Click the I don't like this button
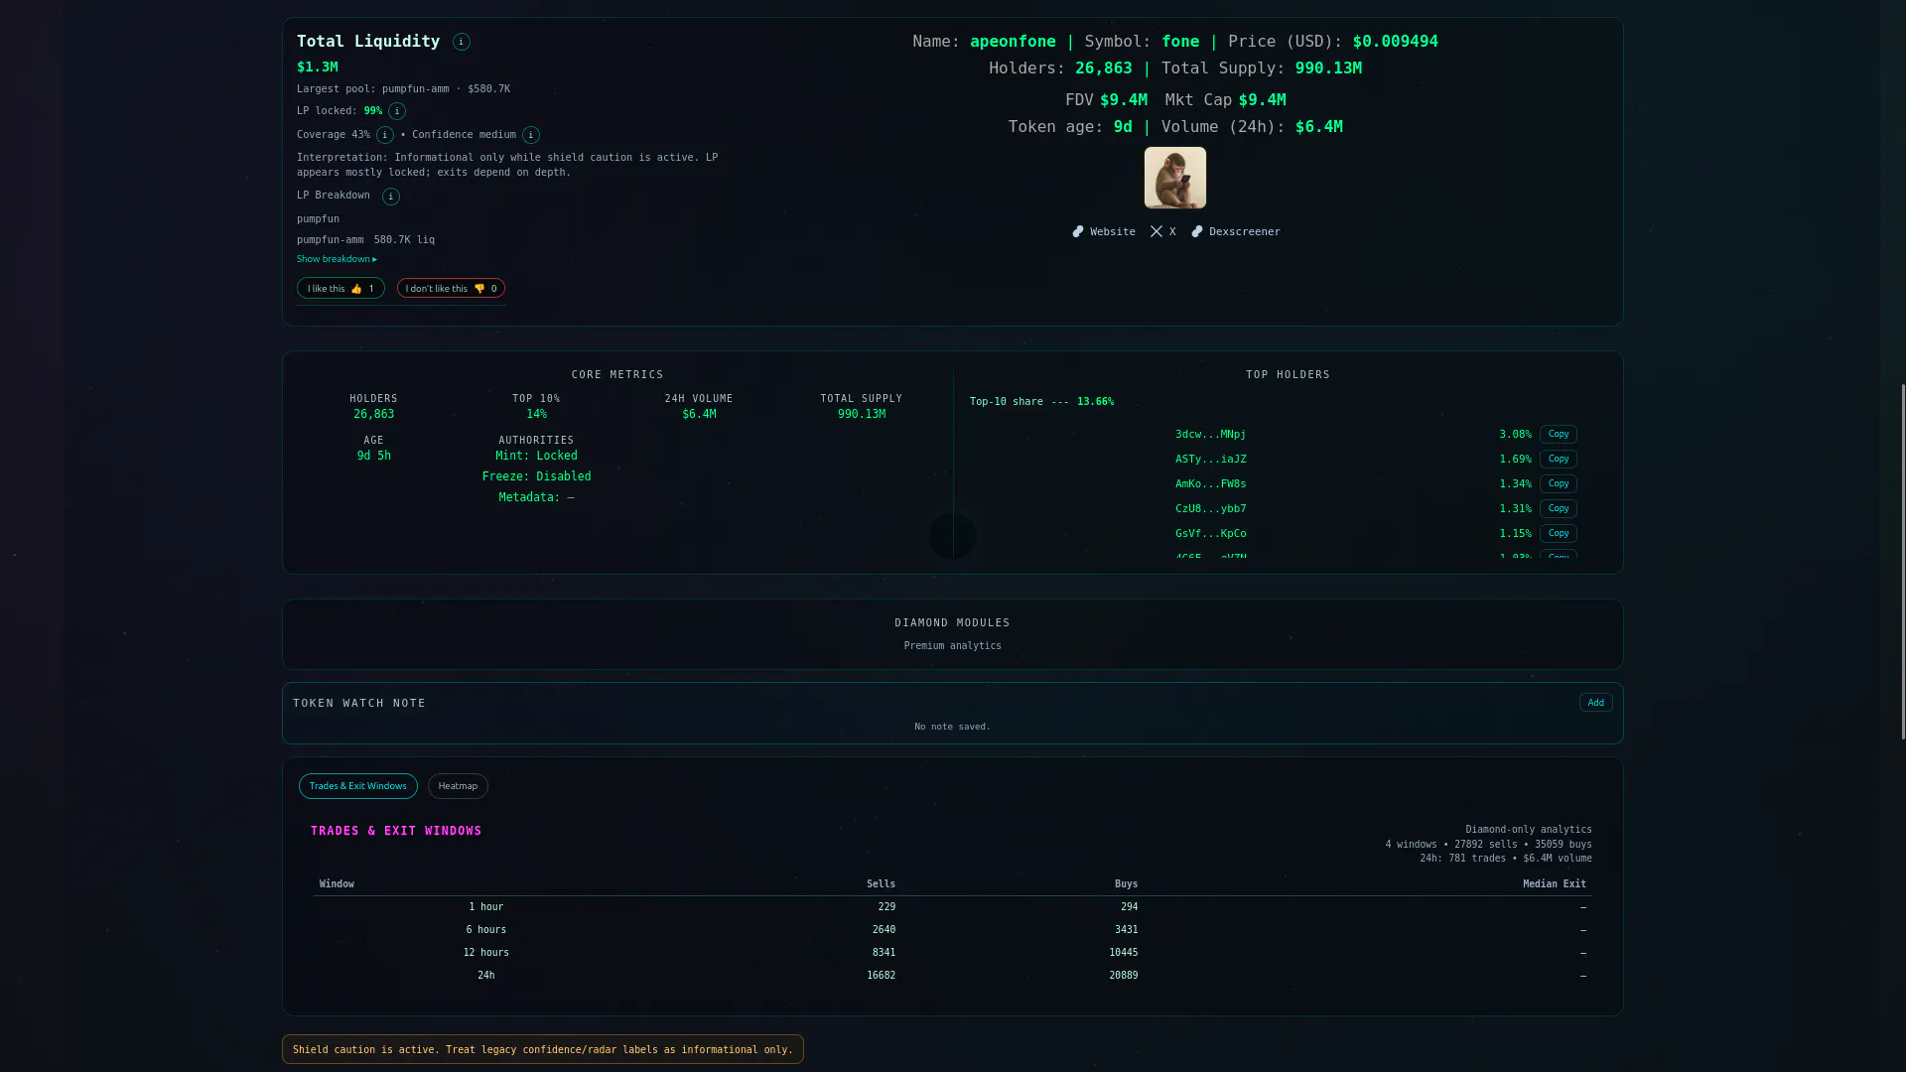Image resolution: width=1906 pixels, height=1072 pixels. (451, 289)
